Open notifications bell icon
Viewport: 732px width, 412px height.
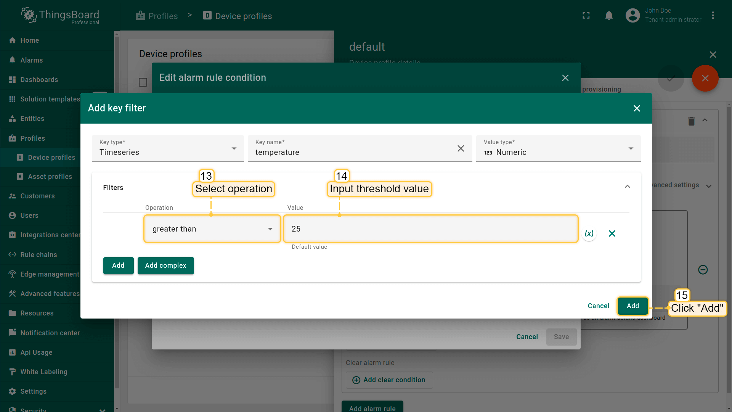point(609,16)
